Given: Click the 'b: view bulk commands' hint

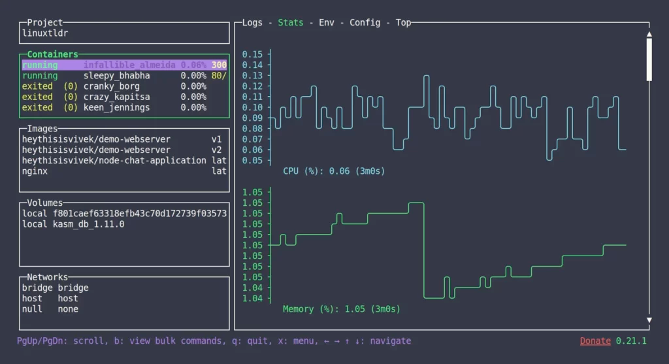Looking at the screenshot, I should (168, 341).
